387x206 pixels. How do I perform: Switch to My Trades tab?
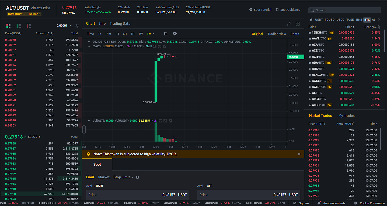(346, 115)
